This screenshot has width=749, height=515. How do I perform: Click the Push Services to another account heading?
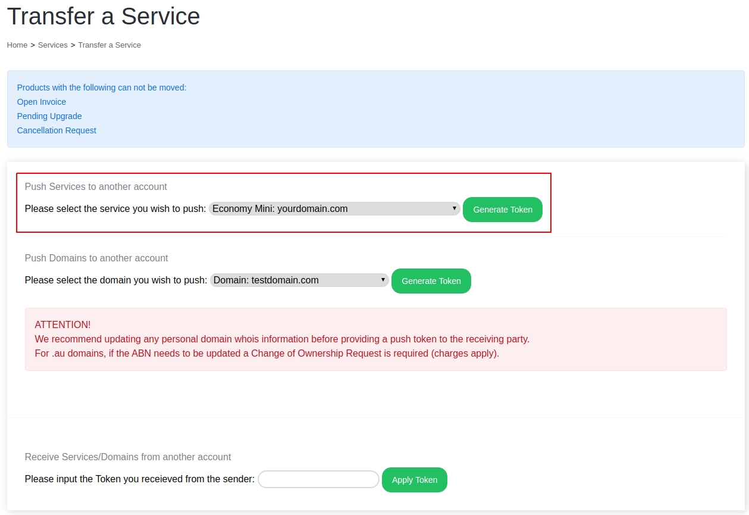pyautogui.click(x=96, y=187)
